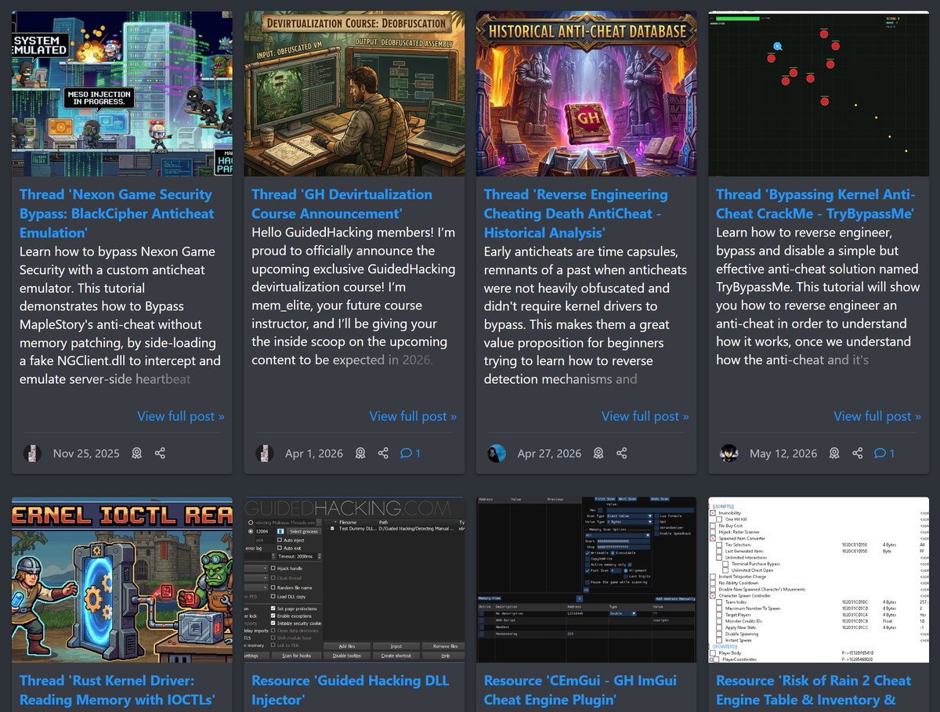
Task: Share the Cheating Death AntiCheat thread
Action: point(622,454)
